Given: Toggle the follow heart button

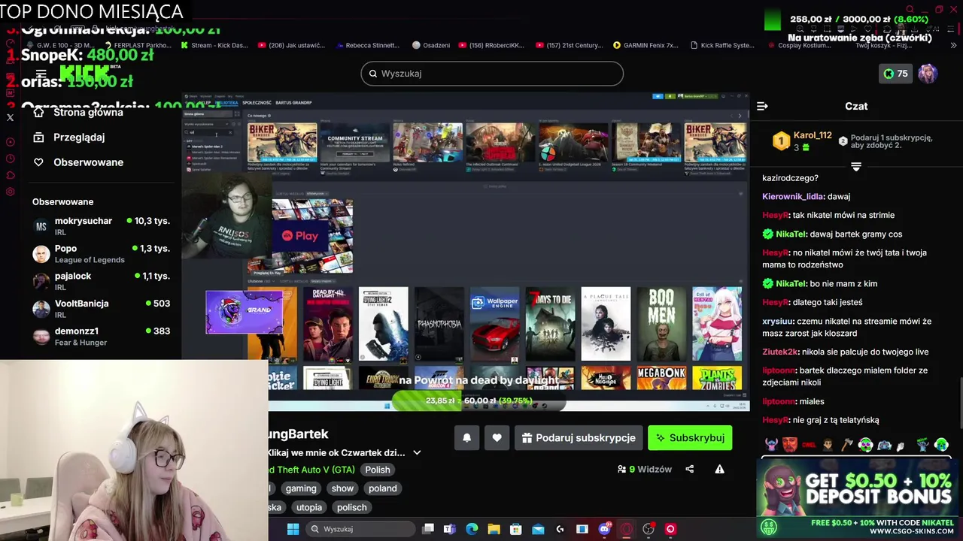Looking at the screenshot, I should pos(497,438).
